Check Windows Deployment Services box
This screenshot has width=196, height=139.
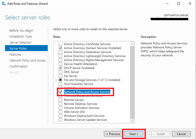pyautogui.click(x=60, y=116)
